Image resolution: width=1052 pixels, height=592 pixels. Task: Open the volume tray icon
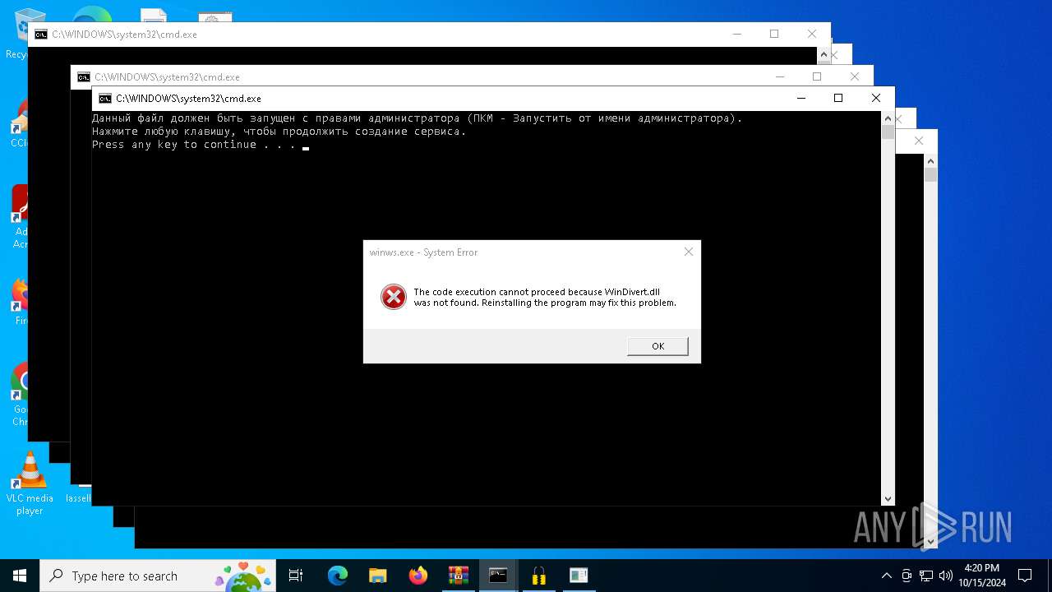pos(946,576)
